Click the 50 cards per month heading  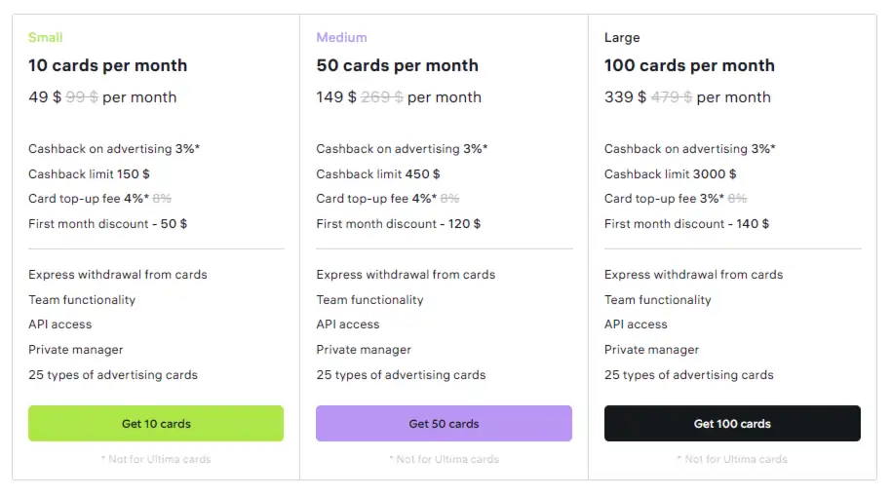click(x=397, y=65)
